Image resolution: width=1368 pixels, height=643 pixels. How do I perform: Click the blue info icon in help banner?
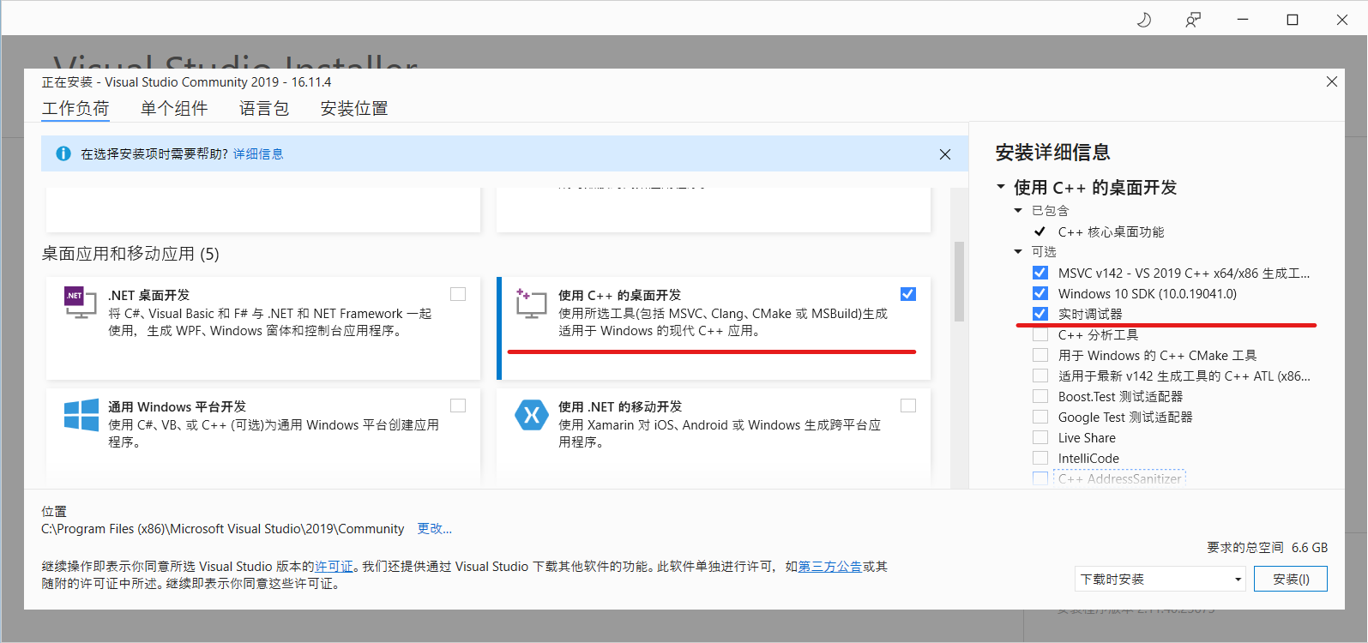63,154
